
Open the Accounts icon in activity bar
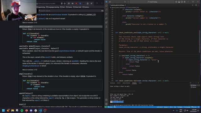coord(106,100)
